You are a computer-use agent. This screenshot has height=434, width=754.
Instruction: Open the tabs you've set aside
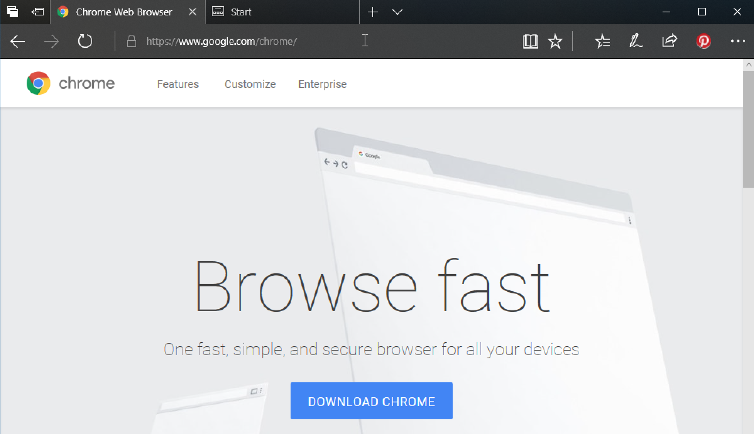13,12
